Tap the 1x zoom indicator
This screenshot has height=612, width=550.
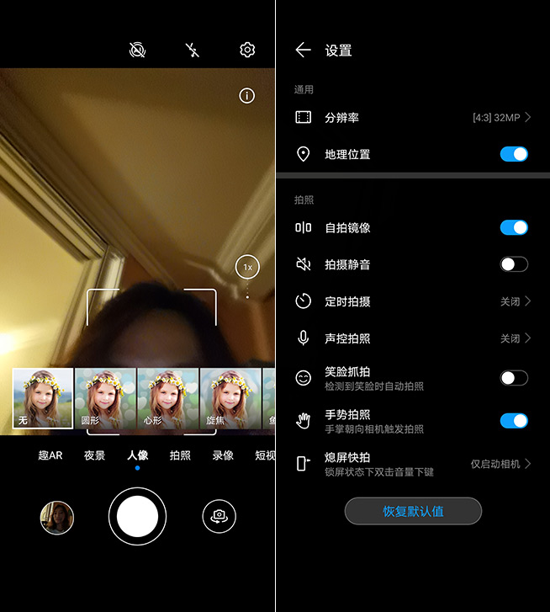247,267
